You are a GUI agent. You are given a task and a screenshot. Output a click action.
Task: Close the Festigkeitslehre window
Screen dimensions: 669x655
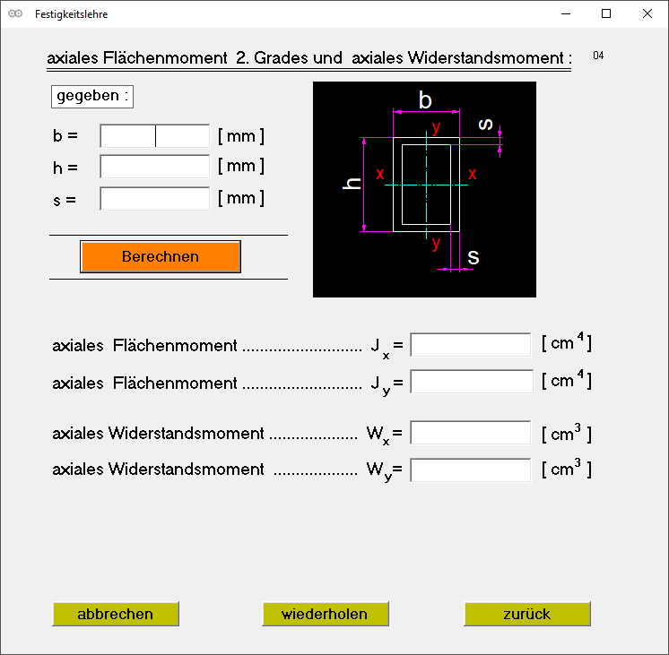pyautogui.click(x=647, y=14)
